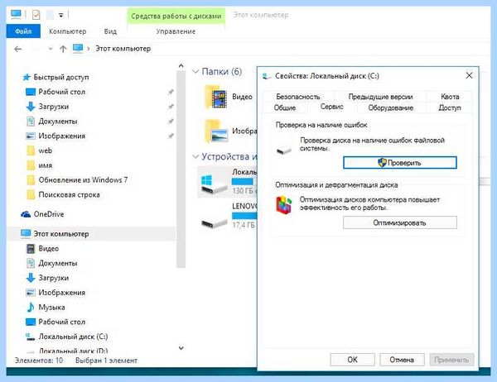Click the Оптимизировать button
The width and height of the screenshot is (497, 382).
click(x=400, y=222)
